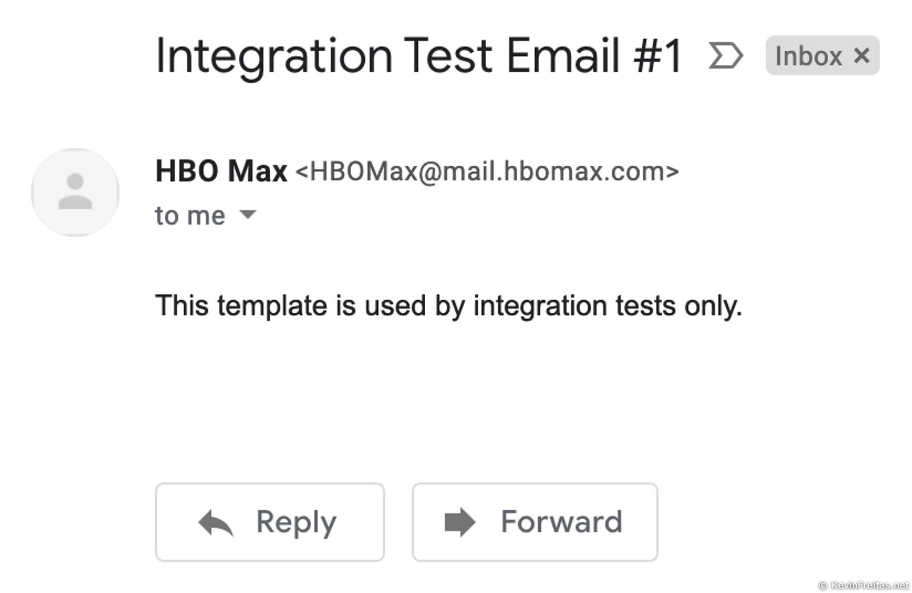Image resolution: width=912 pixels, height=593 pixels.
Task: Click the HBOMax@mail.hbomax.com address
Action: (x=487, y=171)
